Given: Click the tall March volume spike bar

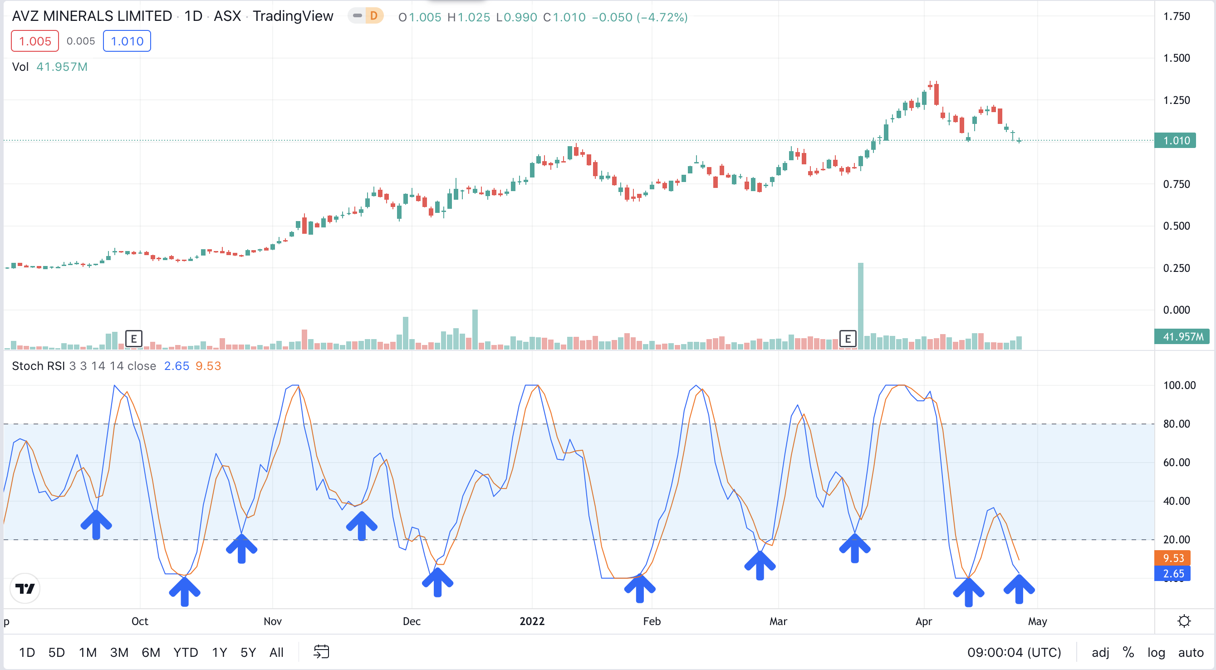Looking at the screenshot, I should (x=861, y=305).
